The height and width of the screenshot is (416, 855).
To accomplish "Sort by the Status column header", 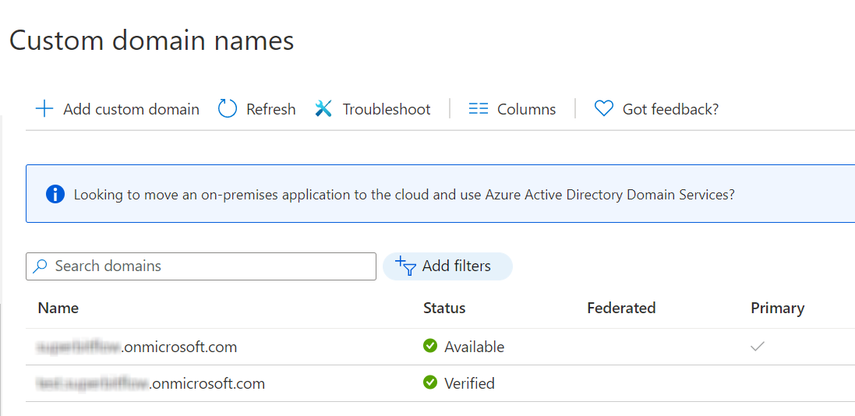I will [x=444, y=308].
